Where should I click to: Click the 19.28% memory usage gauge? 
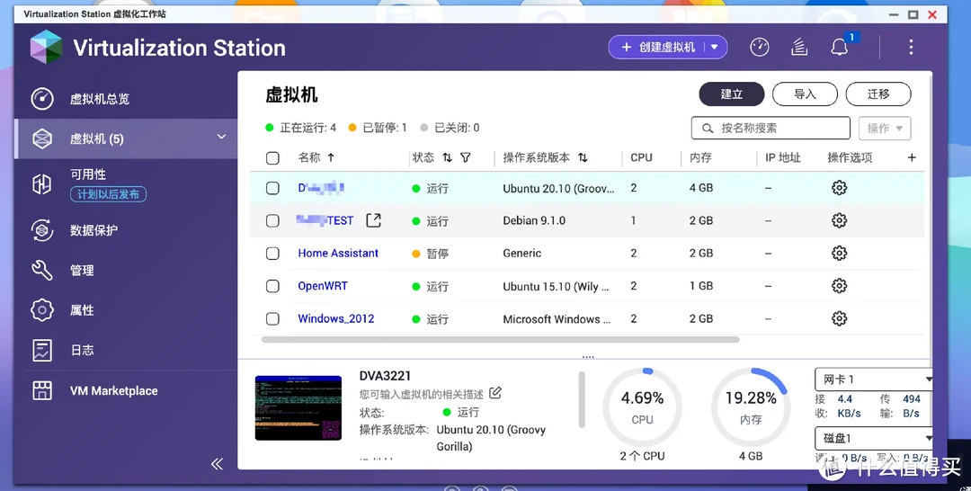751,406
